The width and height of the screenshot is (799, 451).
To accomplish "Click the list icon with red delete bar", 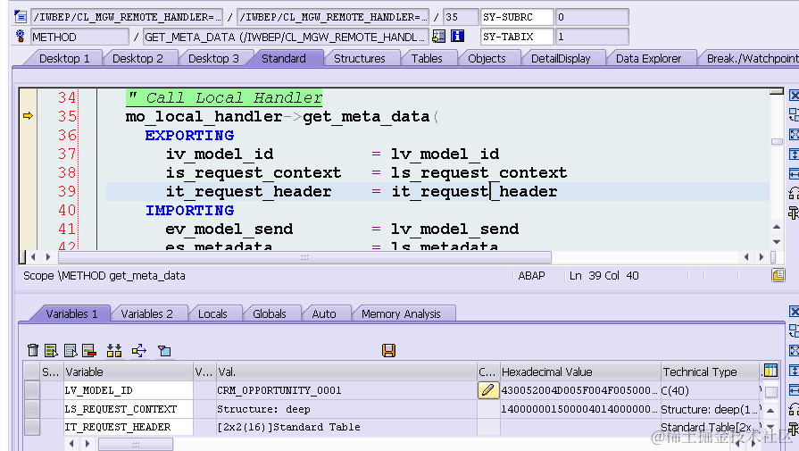I will click(x=89, y=350).
